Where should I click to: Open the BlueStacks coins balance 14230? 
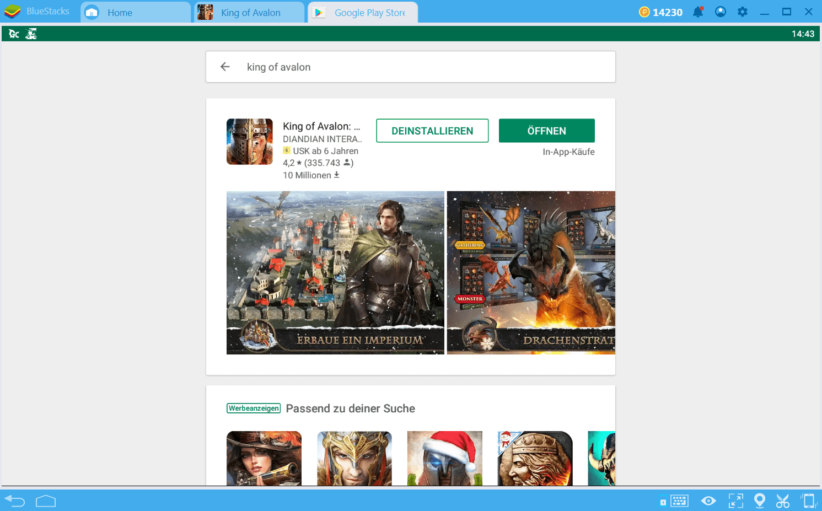tap(660, 12)
